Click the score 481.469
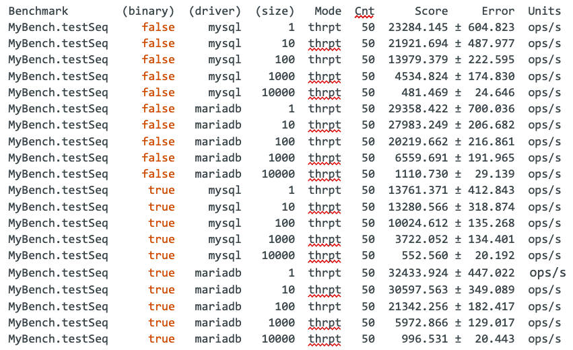This screenshot has width=573, height=350. click(x=425, y=92)
